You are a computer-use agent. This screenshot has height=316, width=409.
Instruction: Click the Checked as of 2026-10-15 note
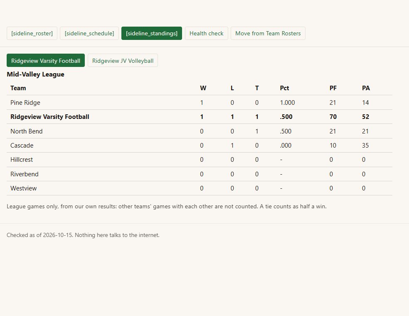click(83, 235)
